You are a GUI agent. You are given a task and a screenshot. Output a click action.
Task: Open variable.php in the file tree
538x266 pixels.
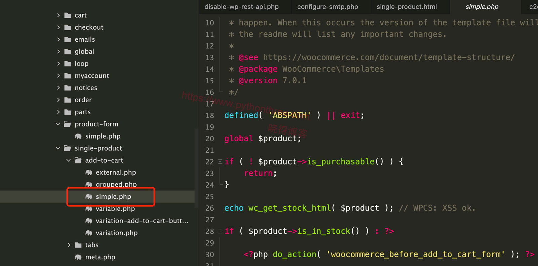[x=115, y=209]
